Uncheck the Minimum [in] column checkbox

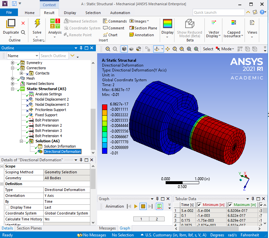click(199, 205)
